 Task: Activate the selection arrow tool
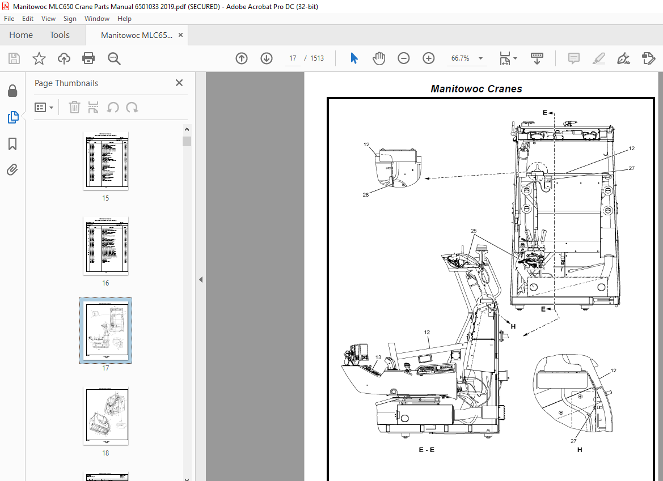tap(354, 58)
